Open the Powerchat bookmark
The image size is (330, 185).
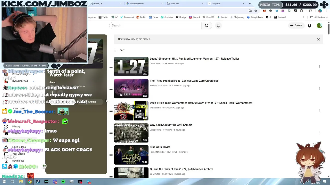click(x=127, y=17)
